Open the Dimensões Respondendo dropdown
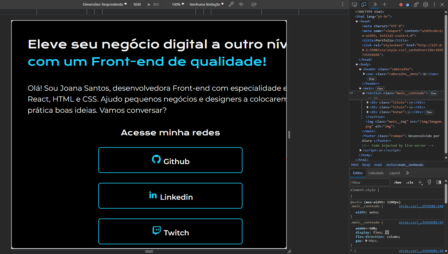448x254 pixels. click(x=105, y=4)
